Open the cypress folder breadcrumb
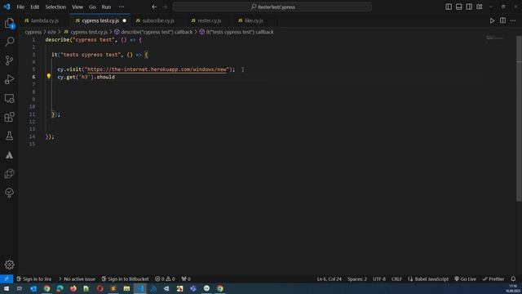Image resolution: width=522 pixels, height=294 pixels. (33, 32)
